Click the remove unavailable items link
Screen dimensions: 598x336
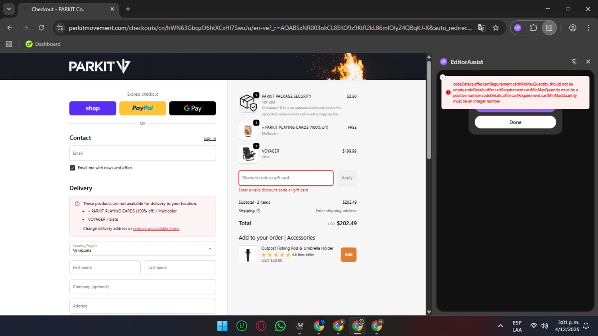click(156, 229)
